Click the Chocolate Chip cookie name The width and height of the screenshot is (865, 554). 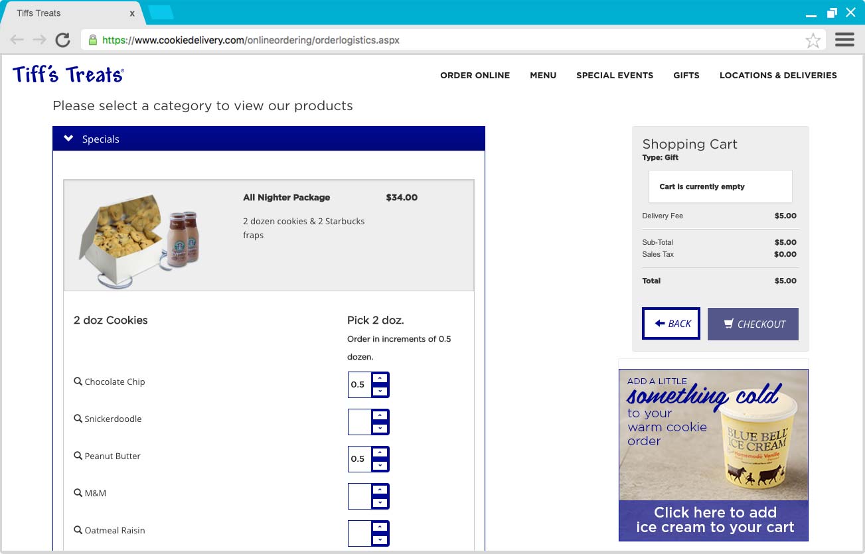pos(114,381)
